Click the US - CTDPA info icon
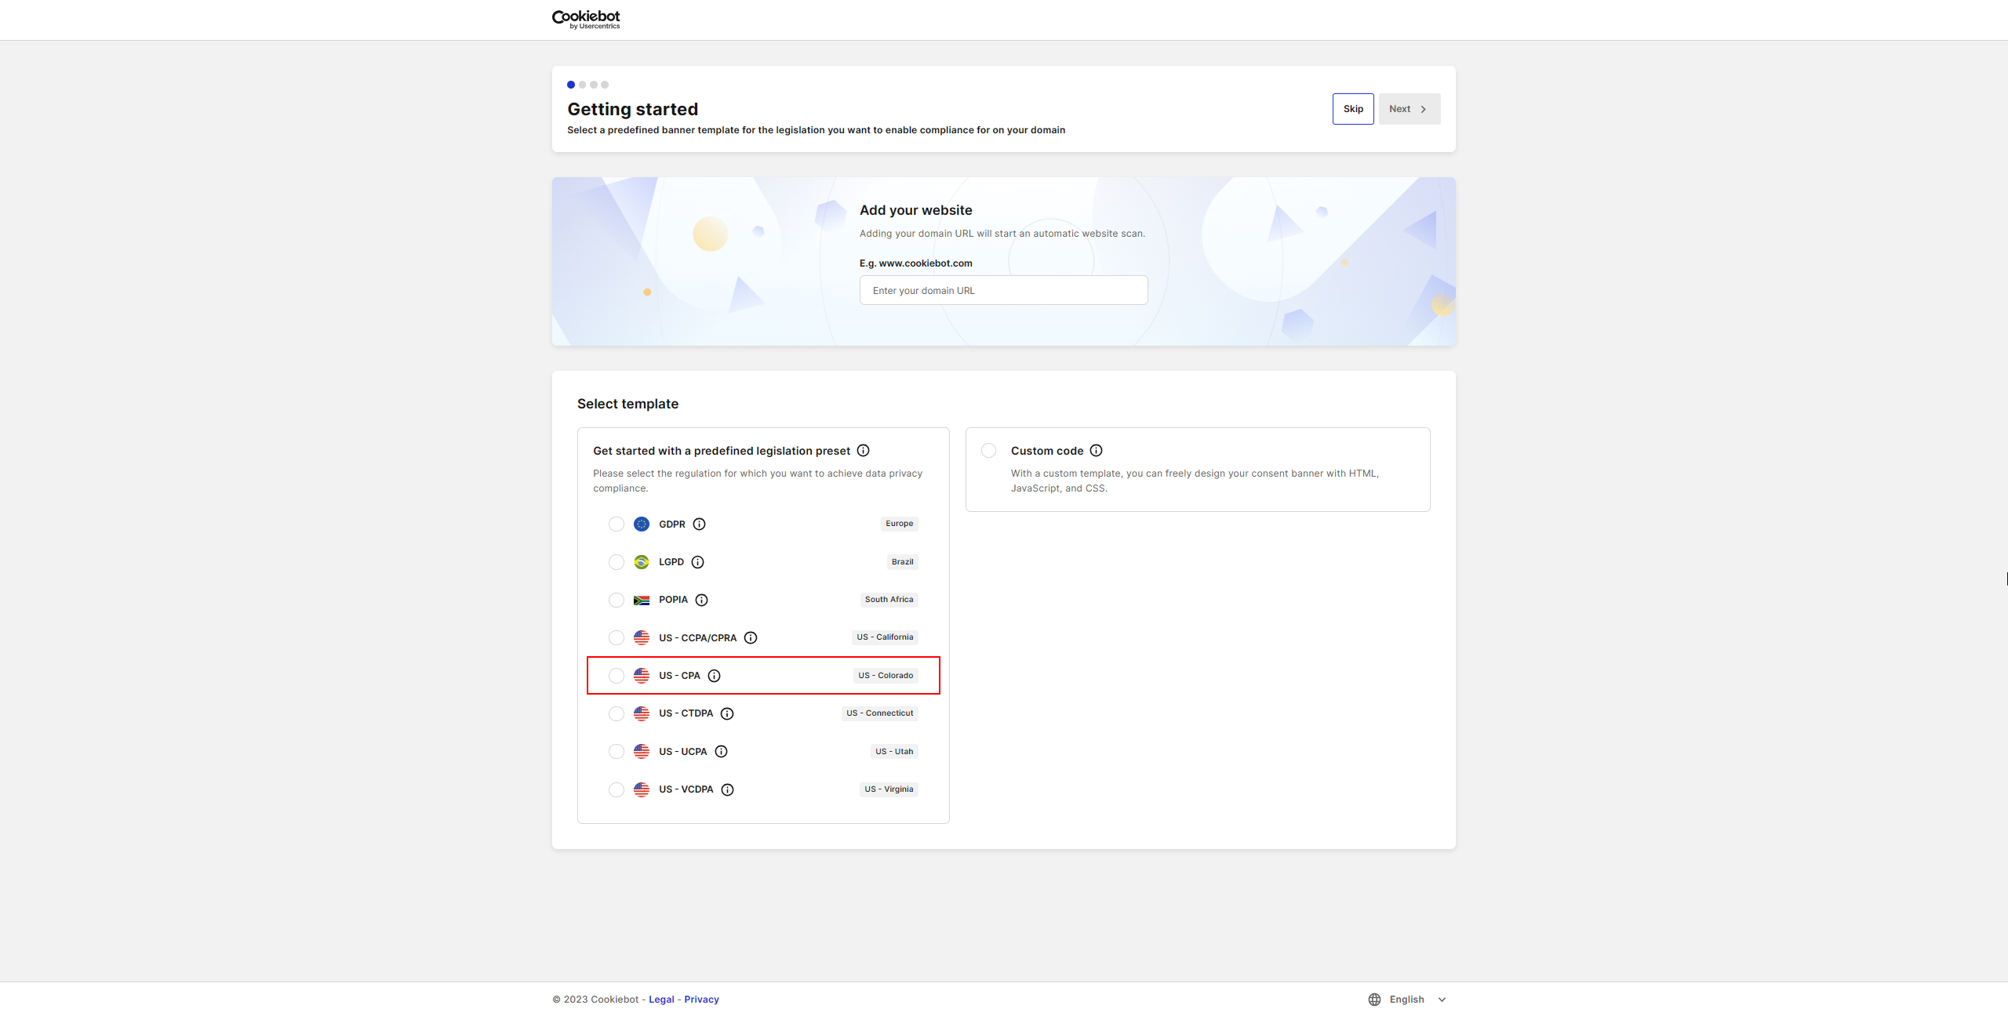 [726, 713]
